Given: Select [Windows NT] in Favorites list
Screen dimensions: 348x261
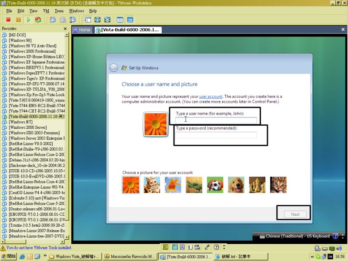Looking at the screenshot, I should [x=20, y=122].
